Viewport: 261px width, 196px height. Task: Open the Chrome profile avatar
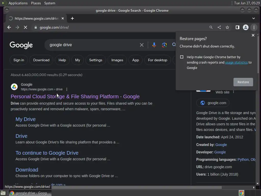pyautogui.click(x=245, y=27)
